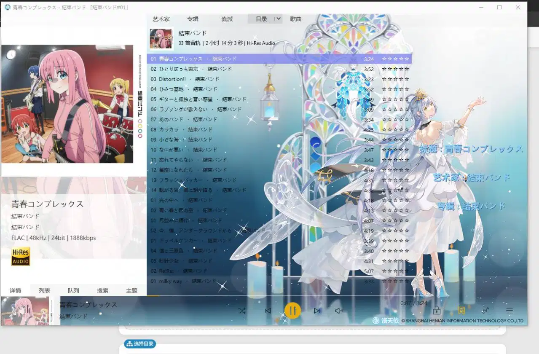Open the waveform visualizer icon
The height and width of the screenshot is (354, 539).
pos(485,311)
